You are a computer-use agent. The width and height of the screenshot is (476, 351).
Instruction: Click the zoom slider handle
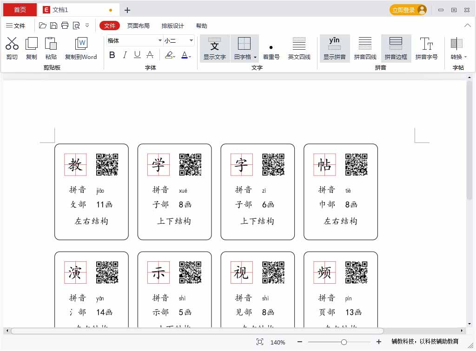(x=344, y=342)
